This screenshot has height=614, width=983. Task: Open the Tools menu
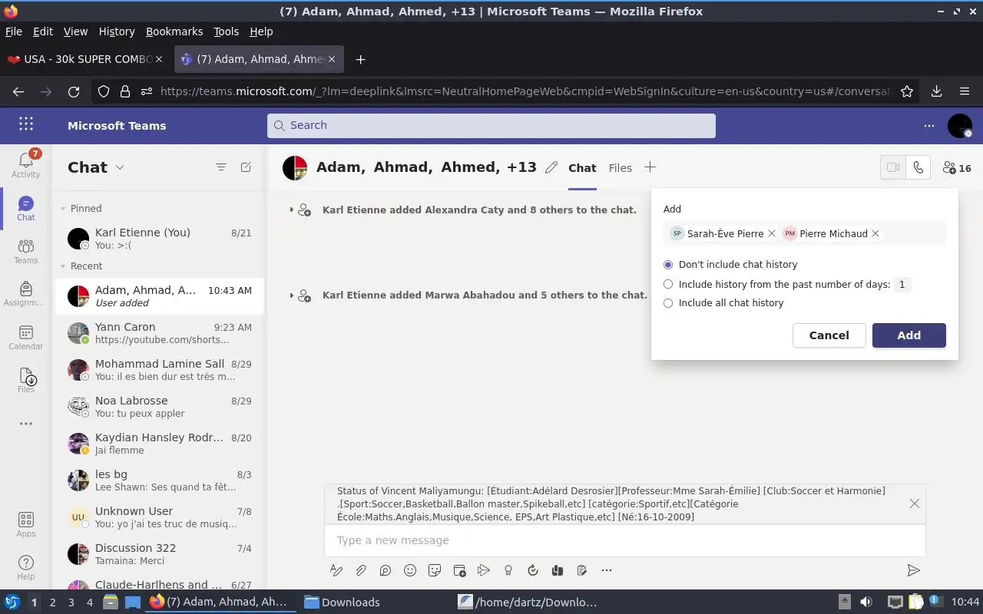[x=226, y=31]
